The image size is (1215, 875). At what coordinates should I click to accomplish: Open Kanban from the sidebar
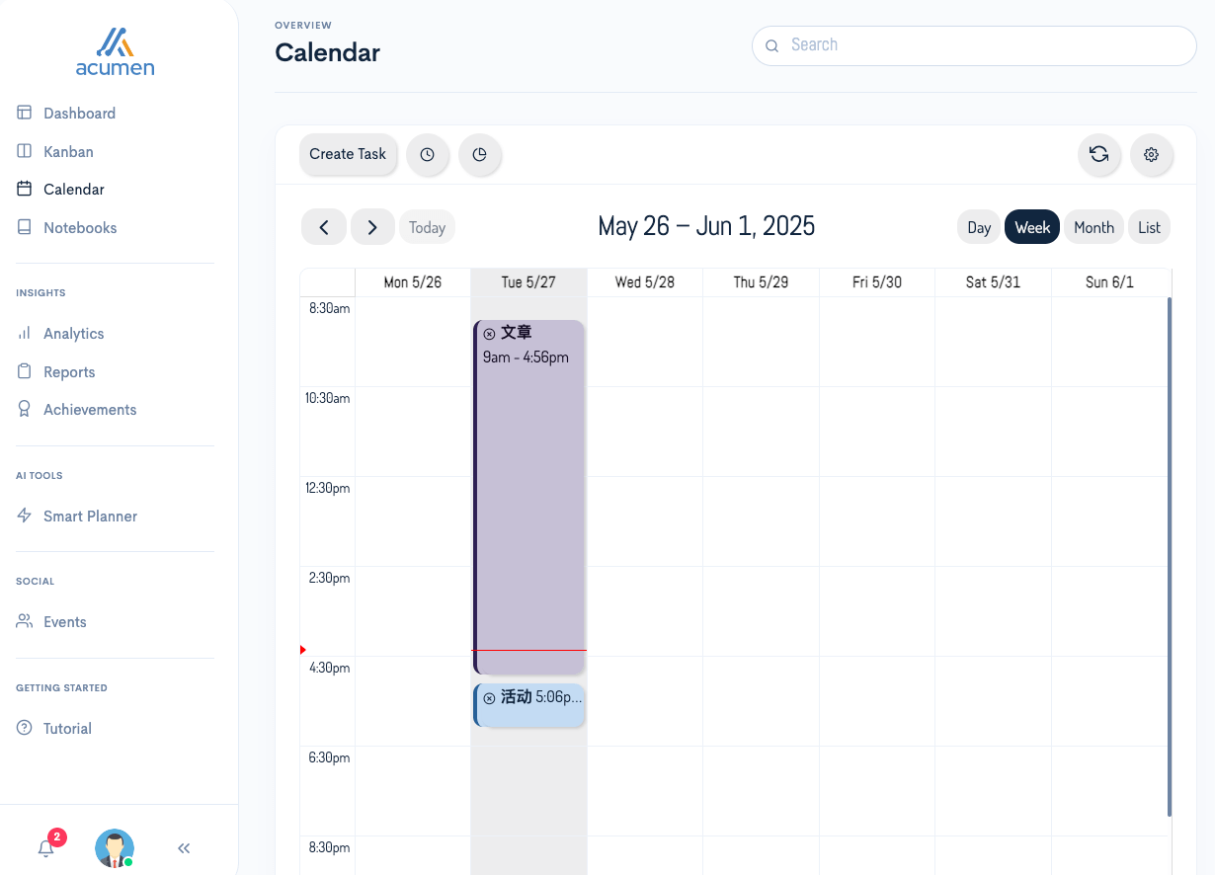(68, 151)
